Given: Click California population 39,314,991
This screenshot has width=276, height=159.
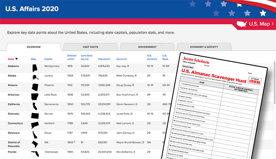Looking at the screenshot, I should pyautogui.click(x=104, y=104).
